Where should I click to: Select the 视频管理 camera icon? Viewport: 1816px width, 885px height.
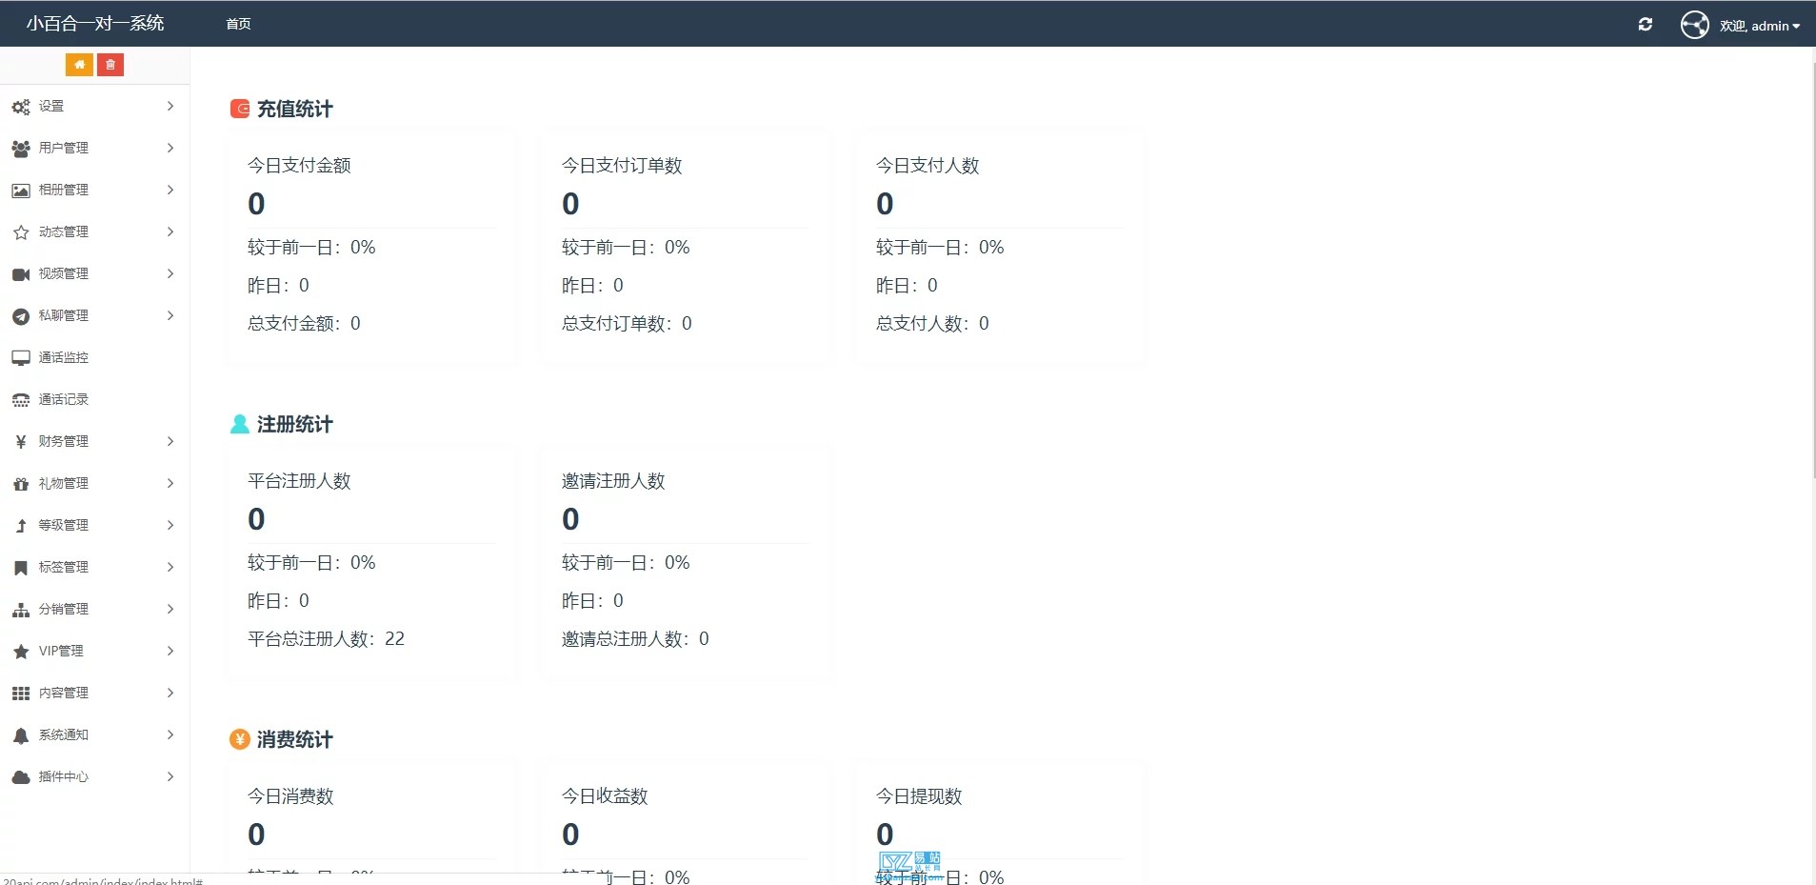point(20,273)
